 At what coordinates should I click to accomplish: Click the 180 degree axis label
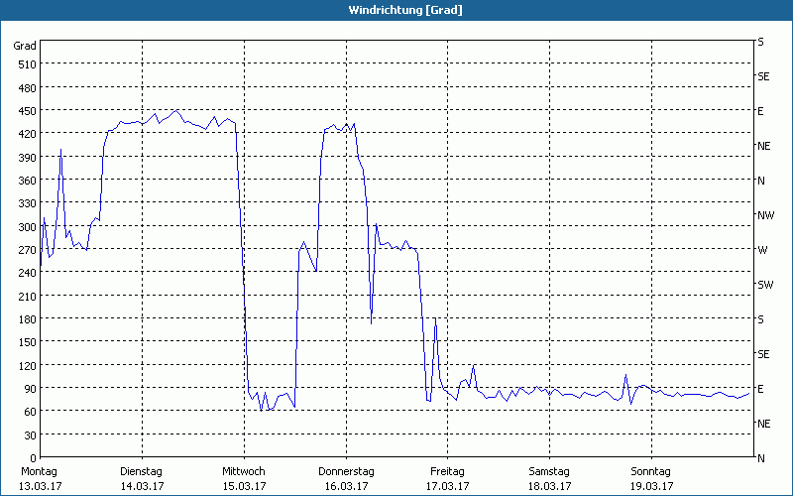[27, 319]
